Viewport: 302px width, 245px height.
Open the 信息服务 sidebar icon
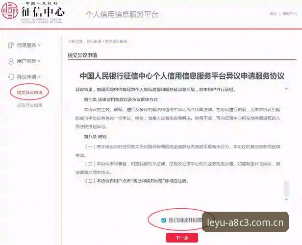[x=11, y=46]
